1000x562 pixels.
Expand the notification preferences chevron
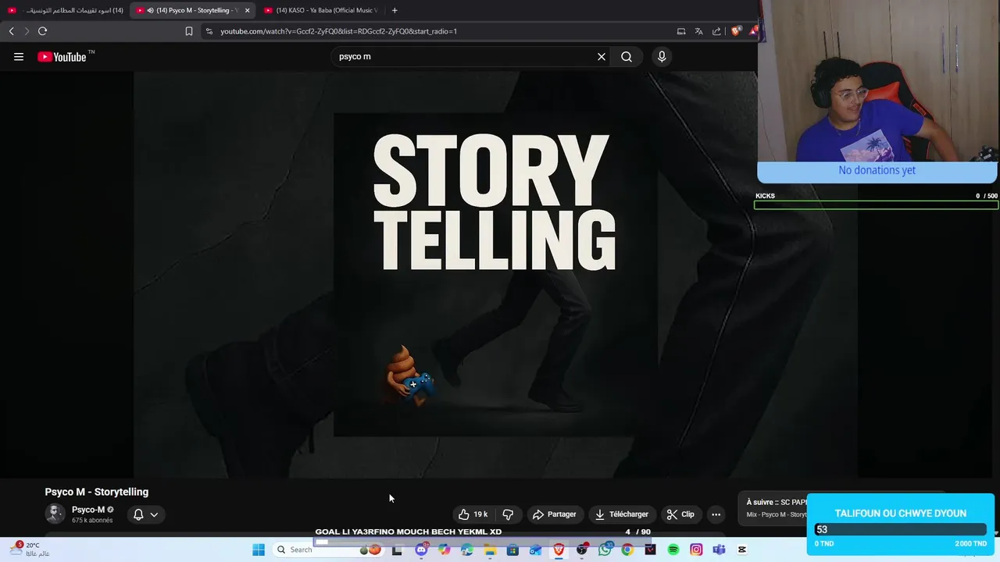[x=154, y=514]
